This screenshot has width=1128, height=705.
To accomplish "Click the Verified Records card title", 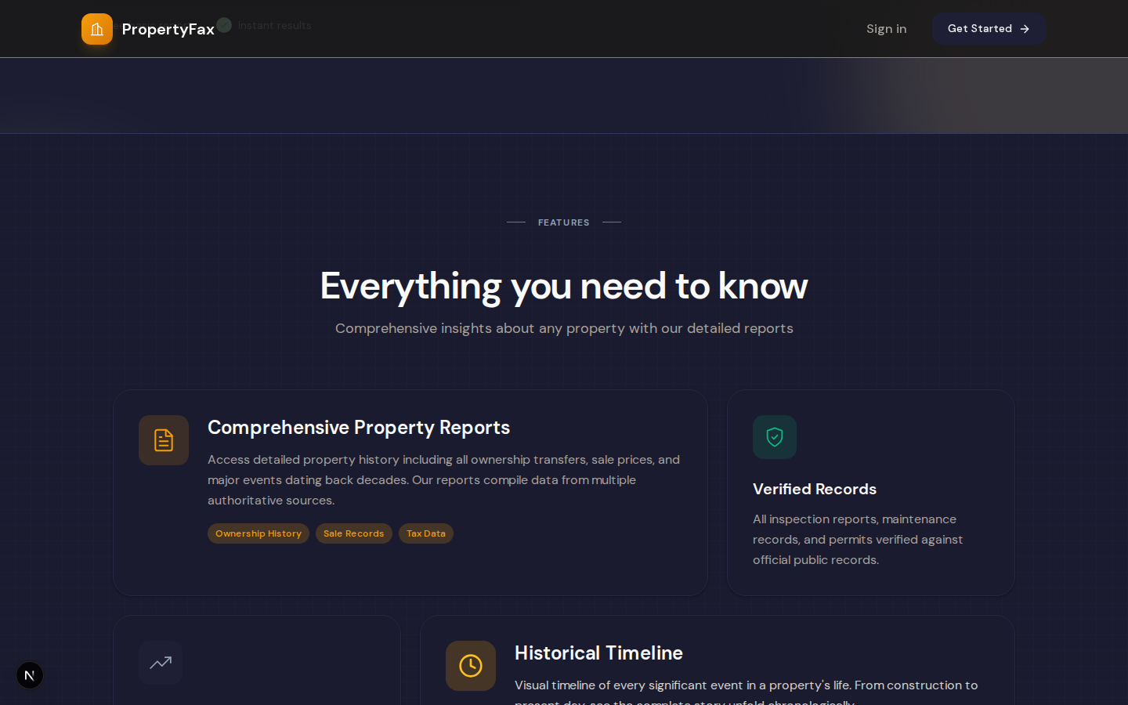I will pos(815,489).
